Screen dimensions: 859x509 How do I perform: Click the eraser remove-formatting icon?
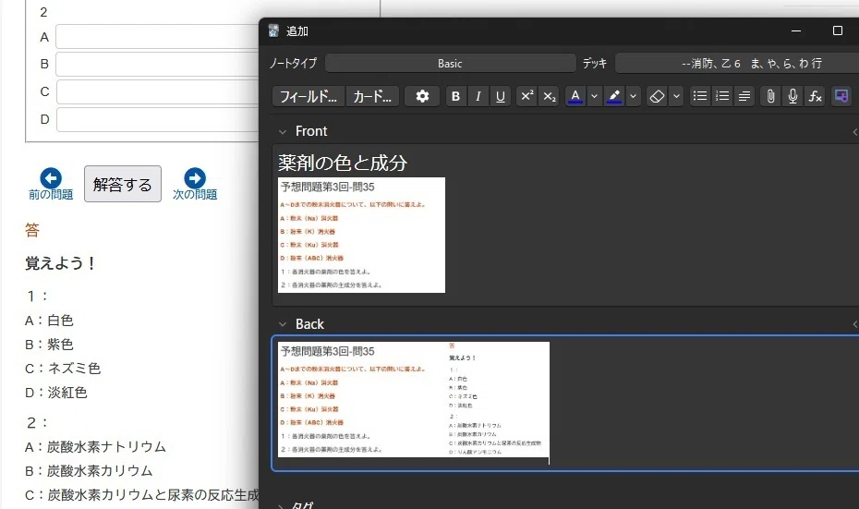(657, 96)
